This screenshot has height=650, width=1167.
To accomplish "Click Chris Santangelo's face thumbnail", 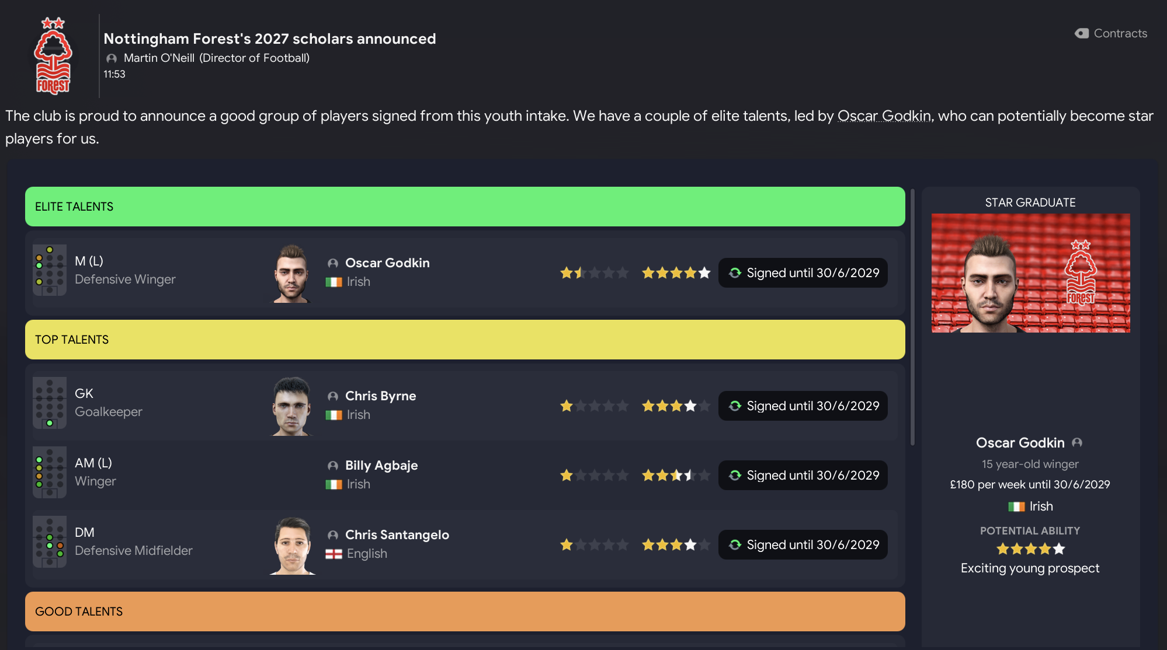I will click(292, 545).
